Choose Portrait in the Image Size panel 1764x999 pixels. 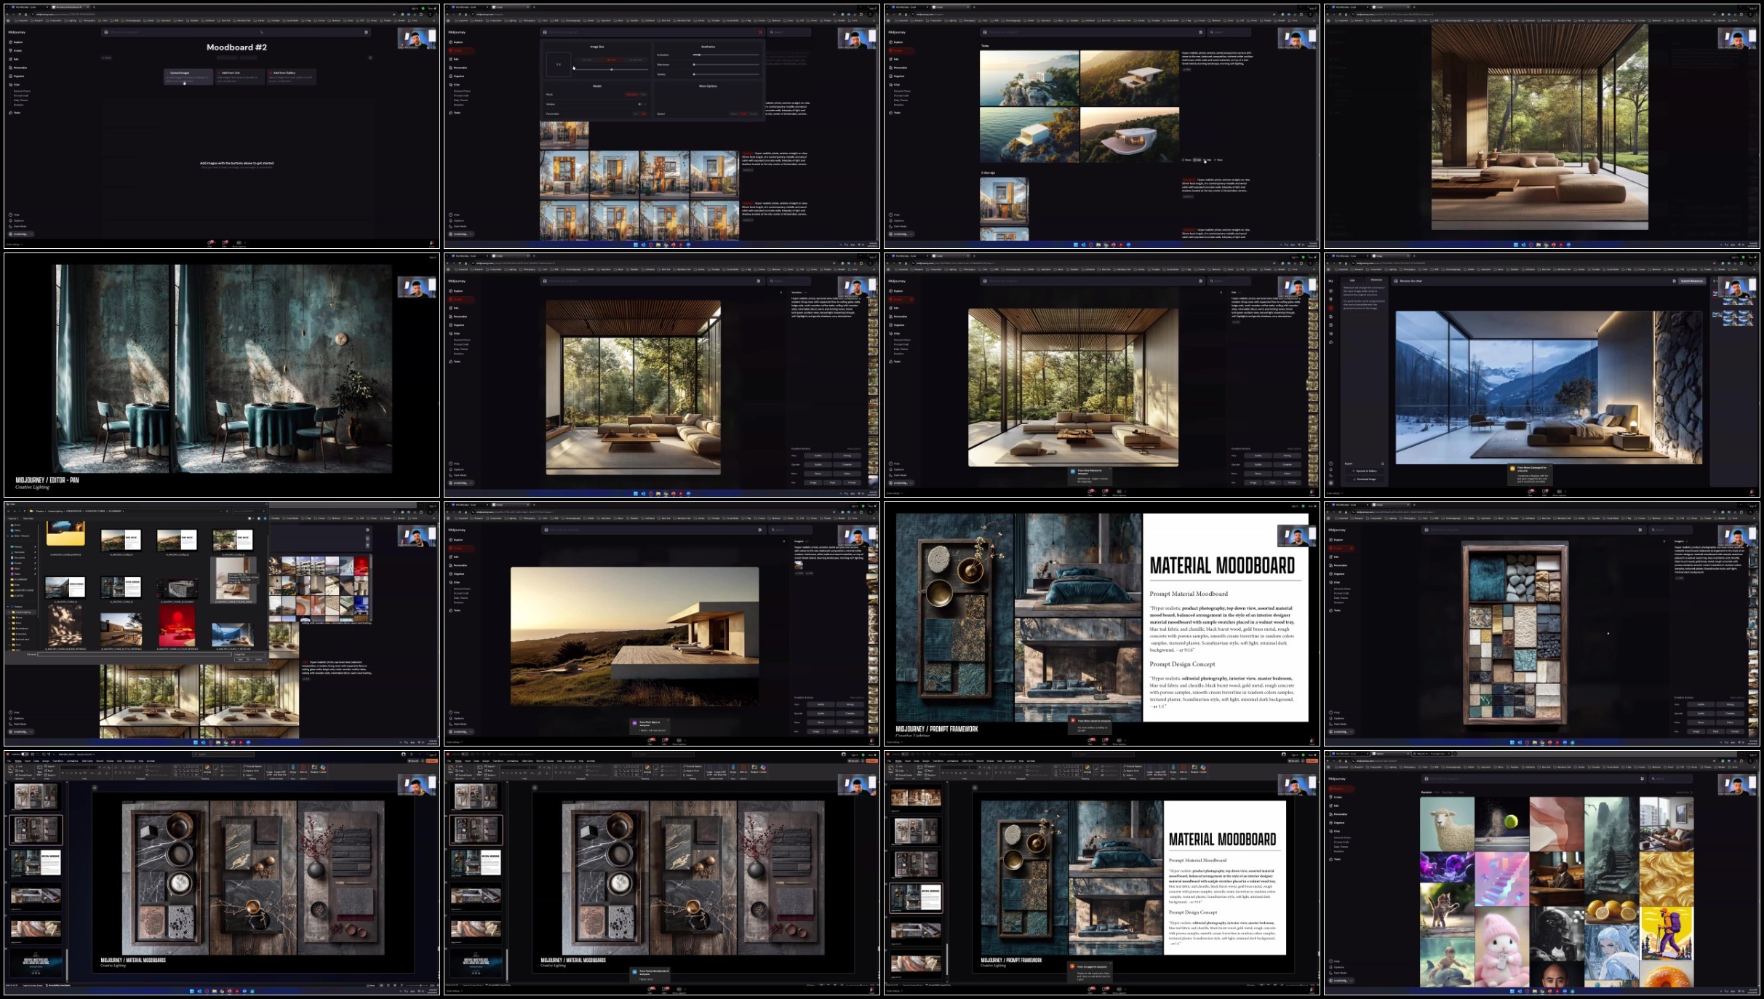[x=587, y=60]
